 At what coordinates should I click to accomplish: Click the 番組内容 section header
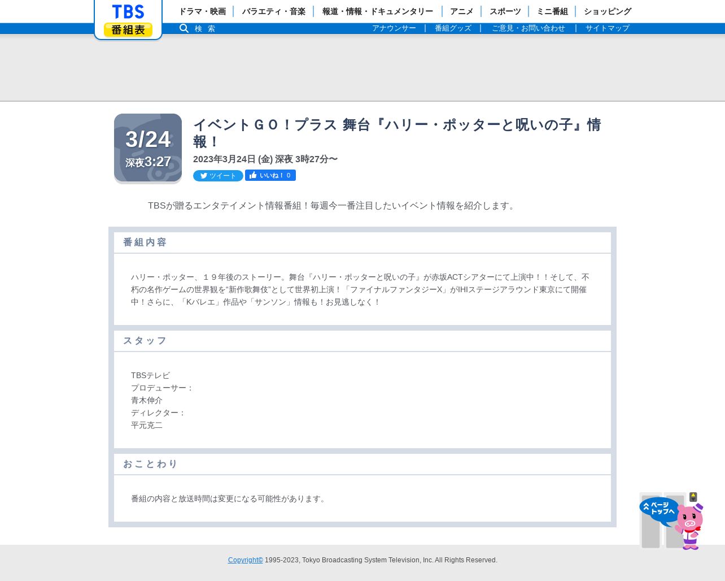pos(362,242)
